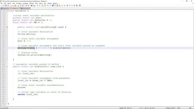Open Find with the binoculars icon
Screen dimensions: 194x109
(32, 5)
